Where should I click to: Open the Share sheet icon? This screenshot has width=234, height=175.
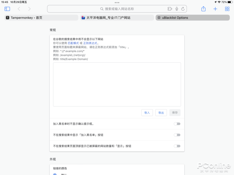[203, 9]
